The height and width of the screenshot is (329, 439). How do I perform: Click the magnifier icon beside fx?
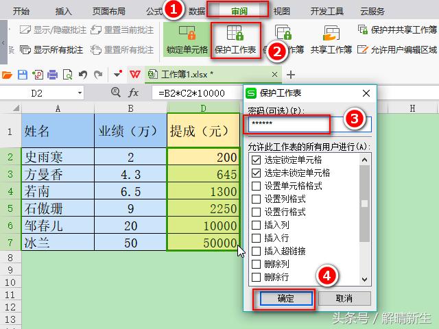116,92
